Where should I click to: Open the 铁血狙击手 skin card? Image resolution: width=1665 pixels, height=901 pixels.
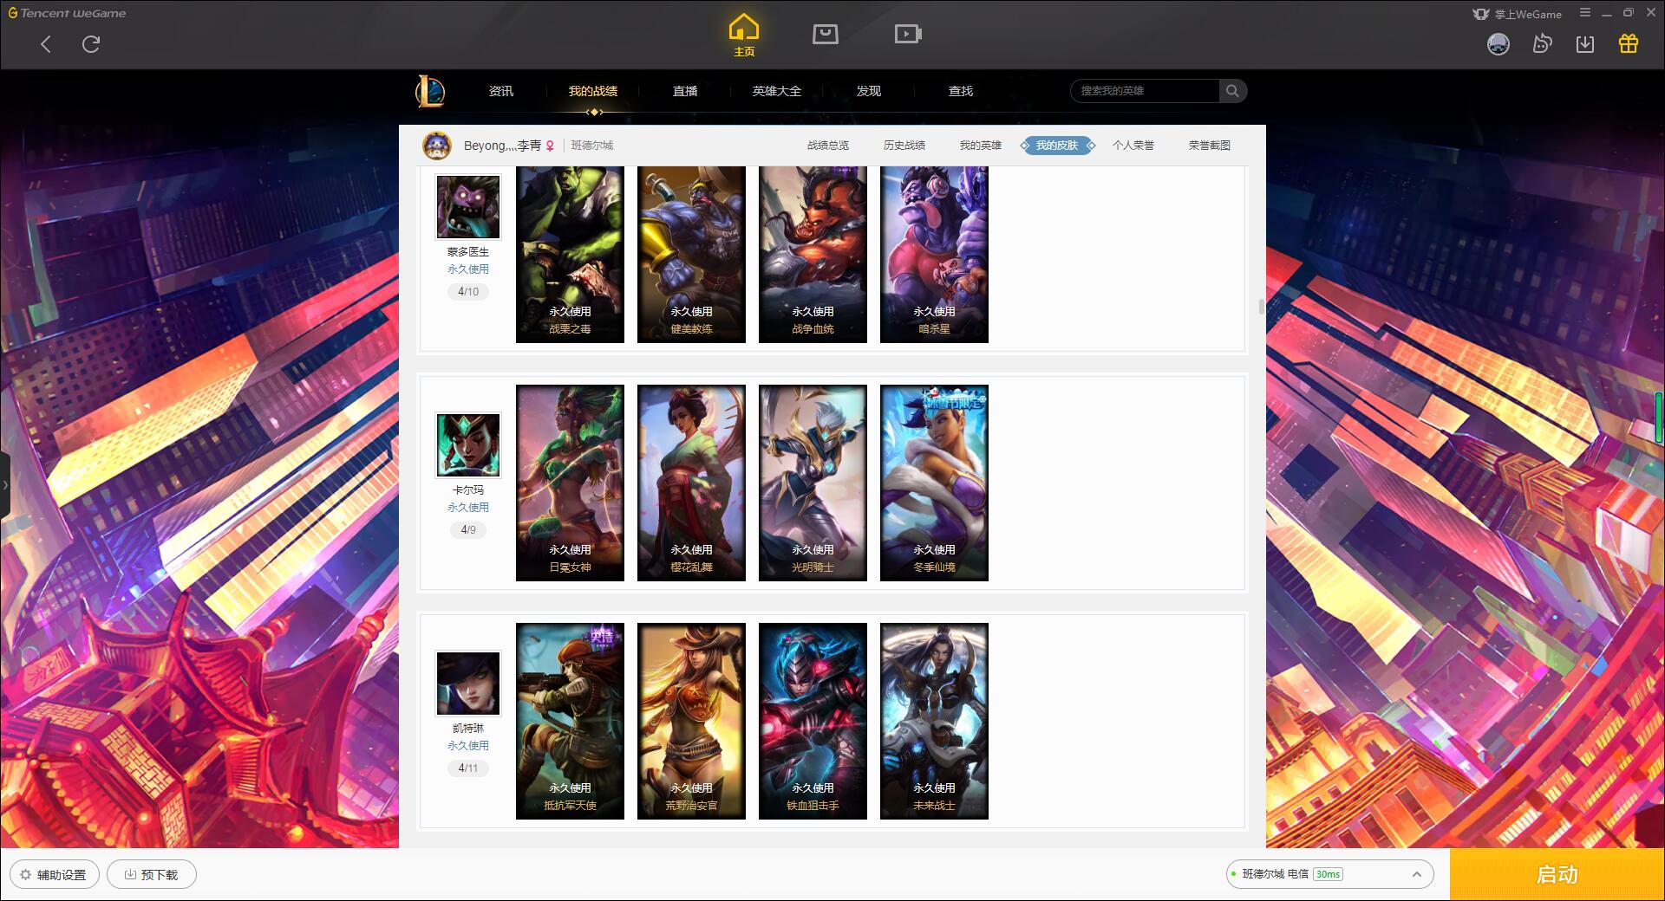click(813, 722)
